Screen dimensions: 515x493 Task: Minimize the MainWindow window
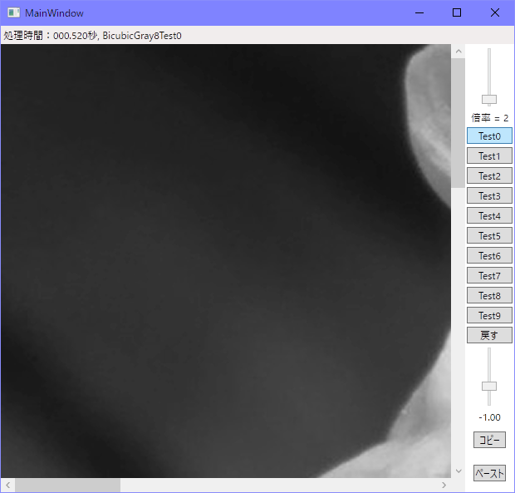coord(419,12)
